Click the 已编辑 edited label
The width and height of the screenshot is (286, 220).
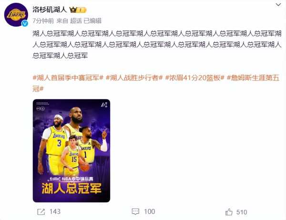click(x=92, y=21)
